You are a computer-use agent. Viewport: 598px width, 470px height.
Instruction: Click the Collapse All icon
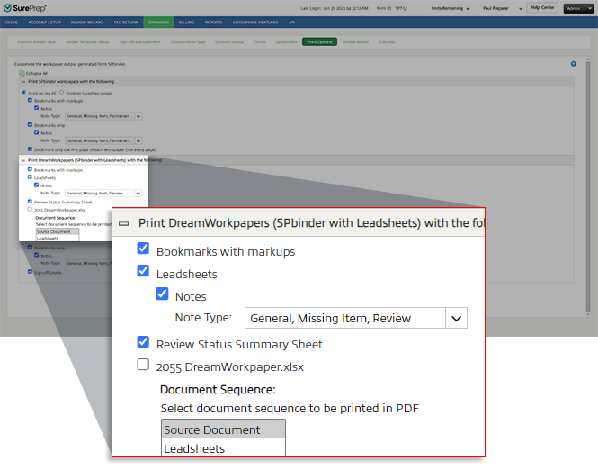click(20, 73)
